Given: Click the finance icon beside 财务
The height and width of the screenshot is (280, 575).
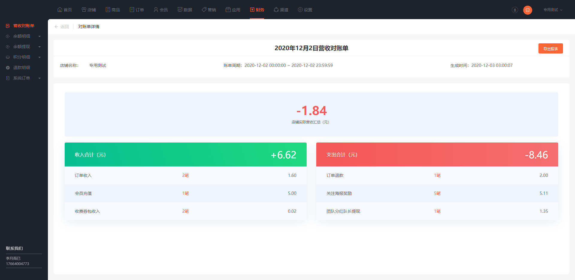Looking at the screenshot, I should point(252,10).
